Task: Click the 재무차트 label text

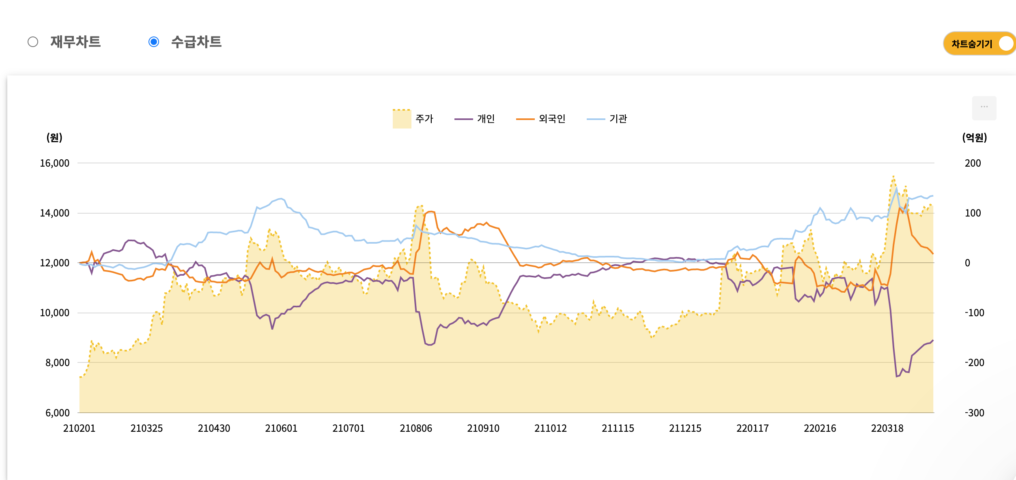Action: (75, 42)
